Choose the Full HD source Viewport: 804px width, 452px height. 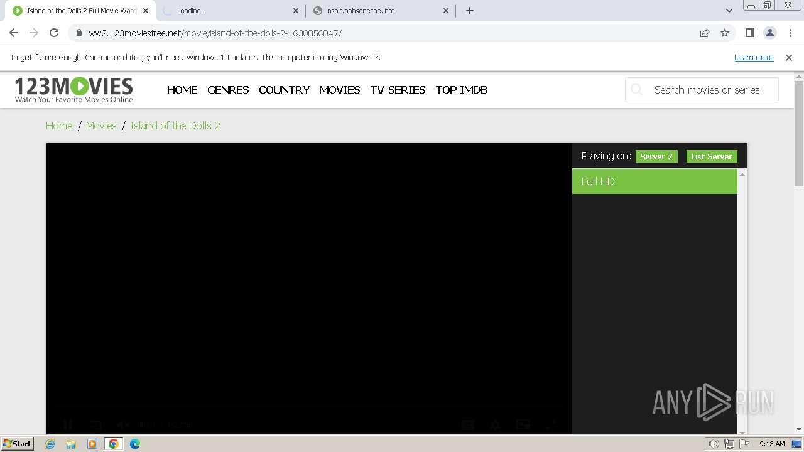655,181
